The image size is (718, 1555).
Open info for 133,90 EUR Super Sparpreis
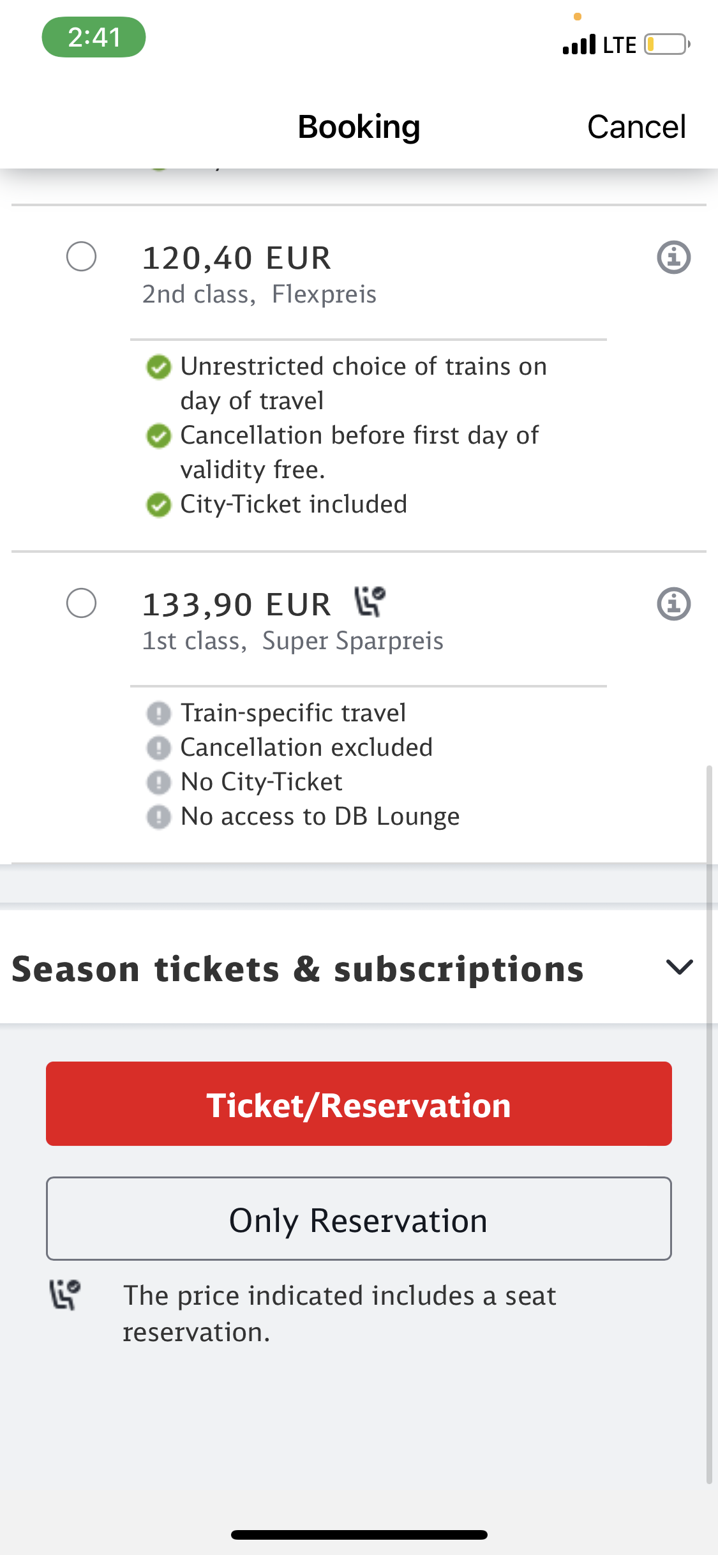click(x=673, y=604)
